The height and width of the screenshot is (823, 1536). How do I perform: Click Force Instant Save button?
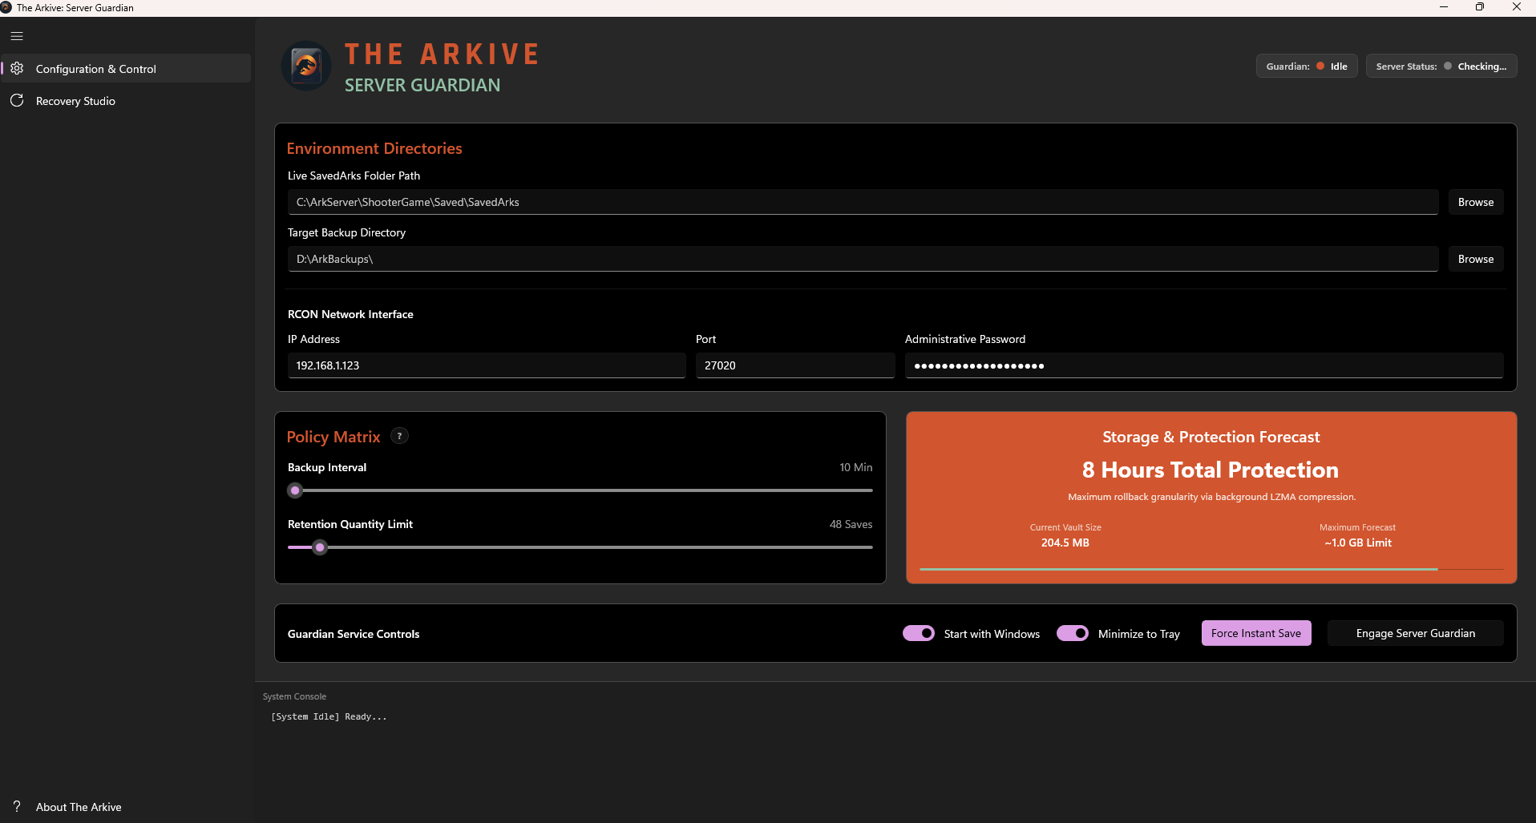coord(1256,633)
